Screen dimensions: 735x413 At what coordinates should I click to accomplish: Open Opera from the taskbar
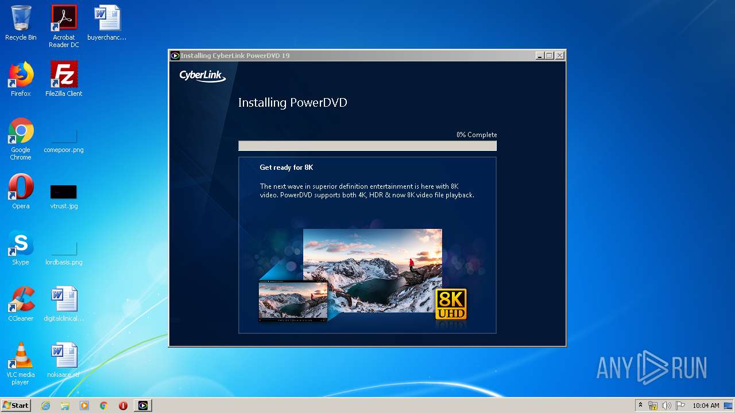(123, 406)
